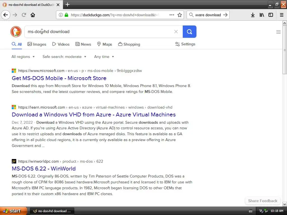287x215 pixels.
Task: Click the page scrollbar down arrow
Action: tap(285, 204)
